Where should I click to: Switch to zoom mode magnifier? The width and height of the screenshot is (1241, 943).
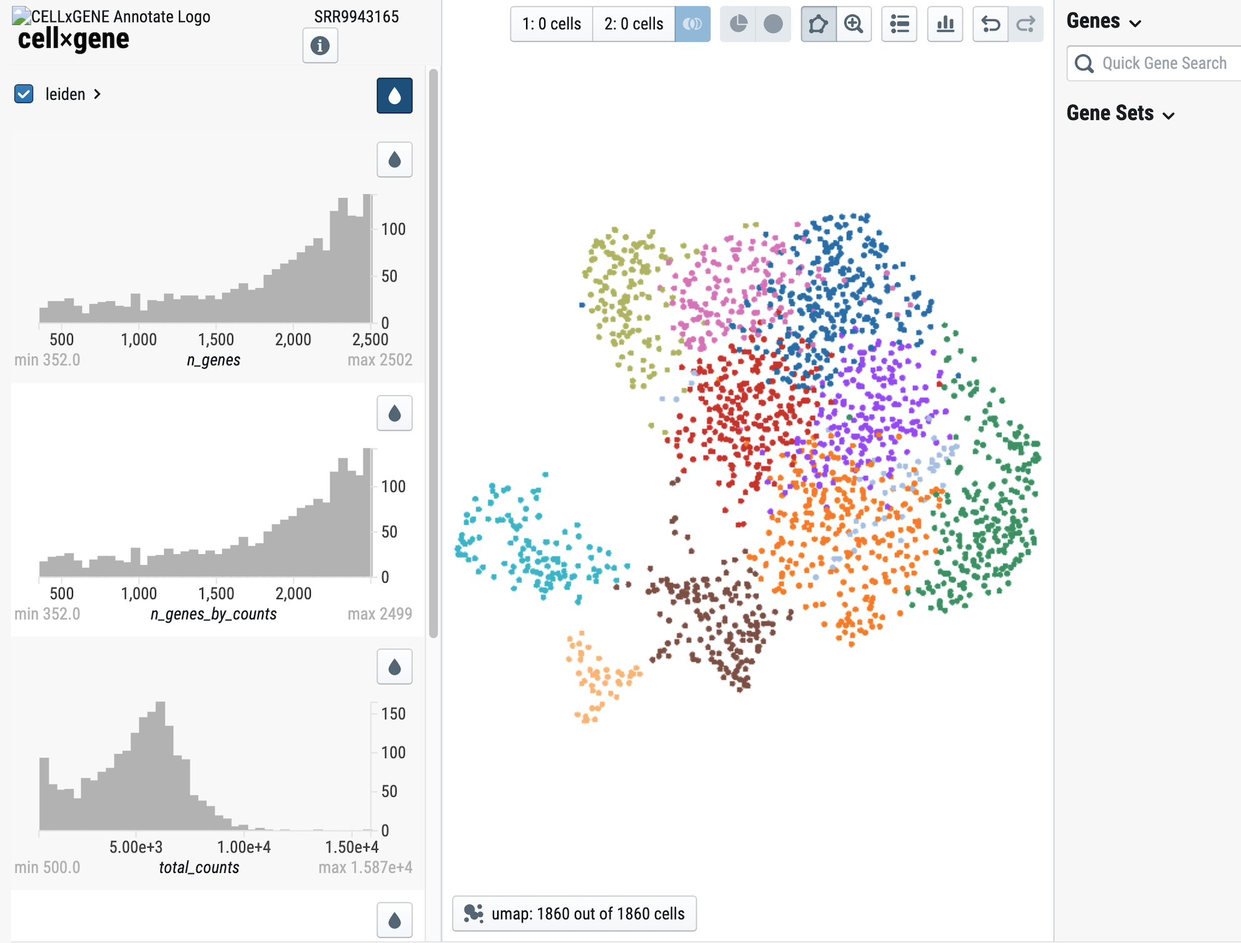point(854,24)
